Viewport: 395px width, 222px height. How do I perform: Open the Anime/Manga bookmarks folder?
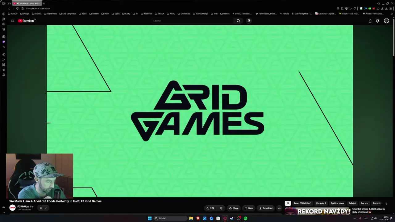201,14
